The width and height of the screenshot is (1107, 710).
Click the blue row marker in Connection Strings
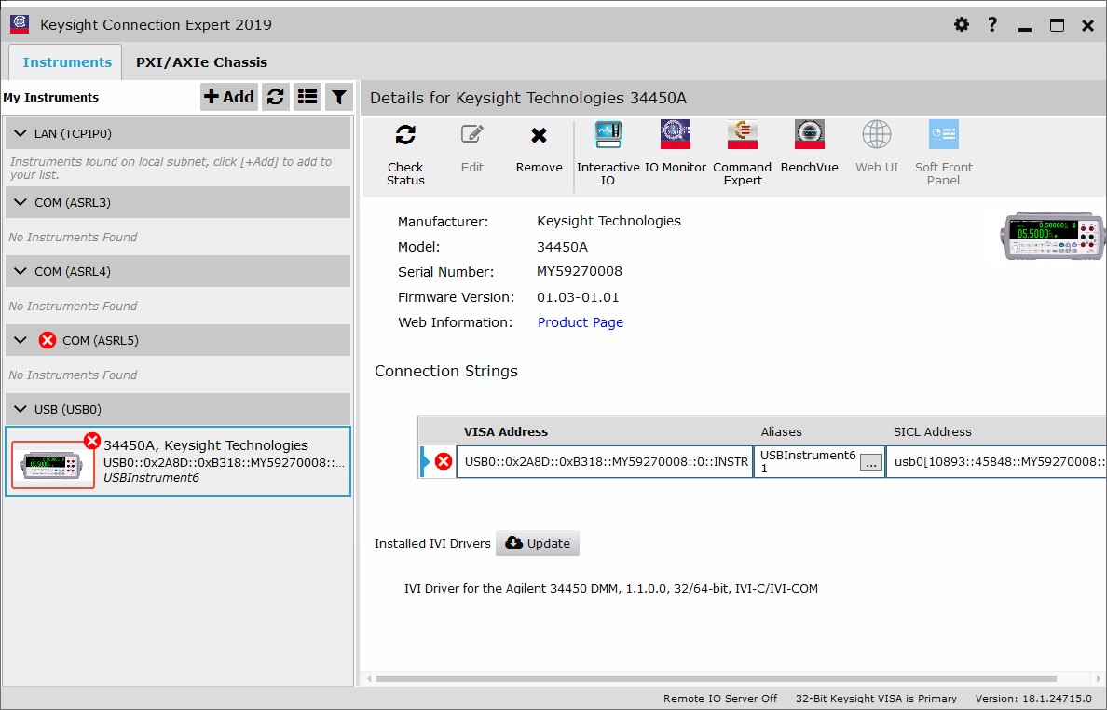[x=425, y=461]
